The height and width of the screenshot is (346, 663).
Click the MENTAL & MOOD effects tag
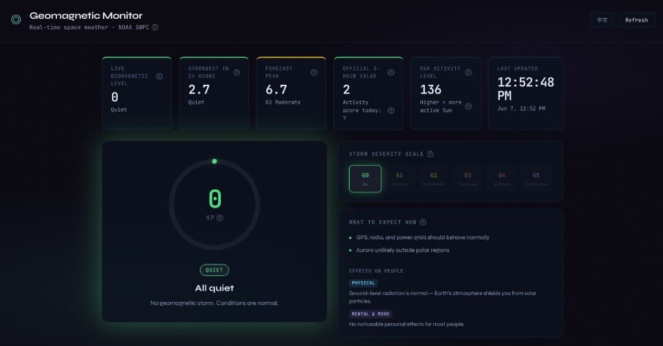[370, 314]
